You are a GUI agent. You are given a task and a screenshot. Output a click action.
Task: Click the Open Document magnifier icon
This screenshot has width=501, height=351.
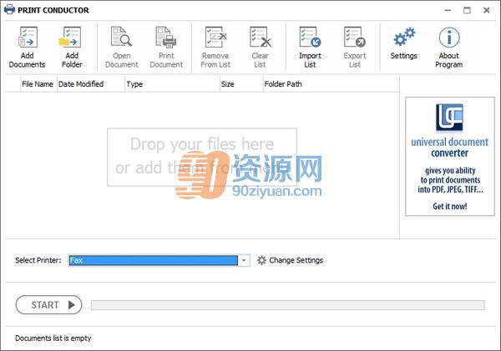(x=121, y=37)
